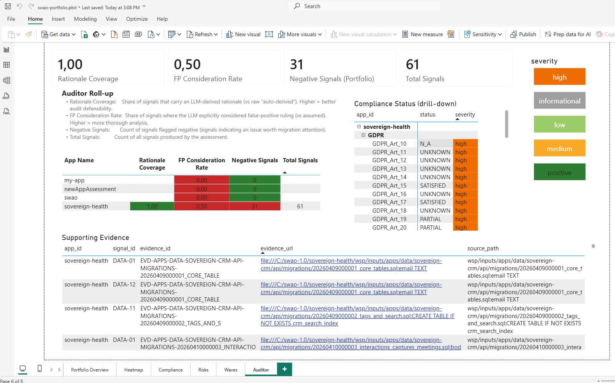Collapse the sovereign-health tree row
Screen dimensions: 615x383
click(x=359, y=127)
